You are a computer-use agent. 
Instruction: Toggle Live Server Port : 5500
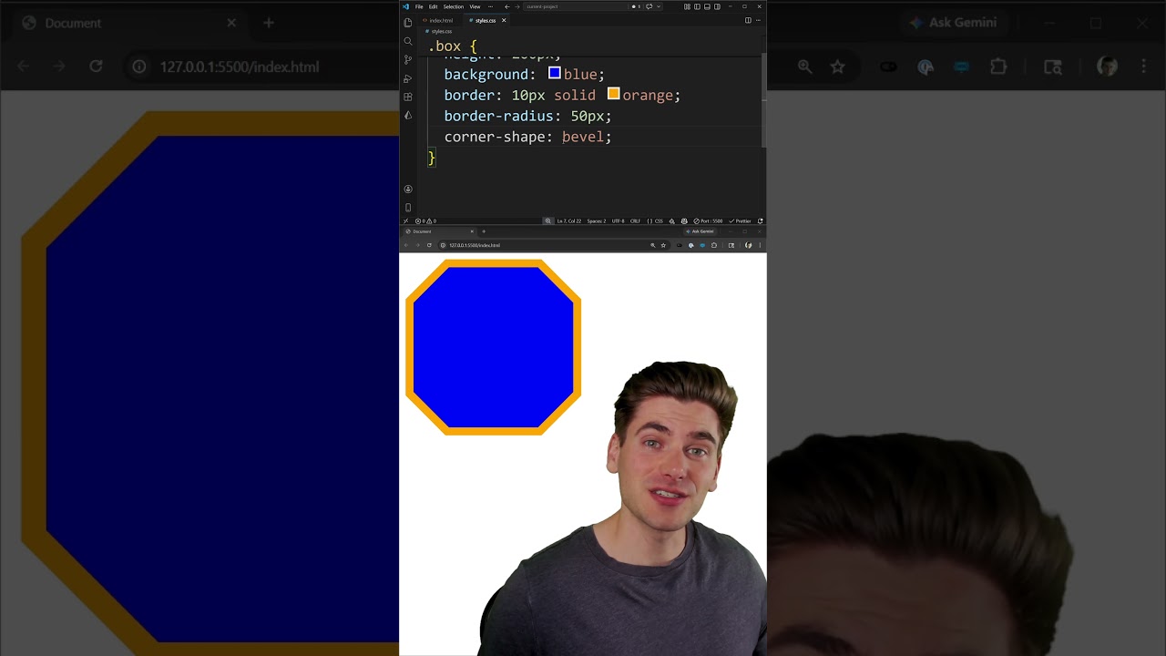(710, 220)
